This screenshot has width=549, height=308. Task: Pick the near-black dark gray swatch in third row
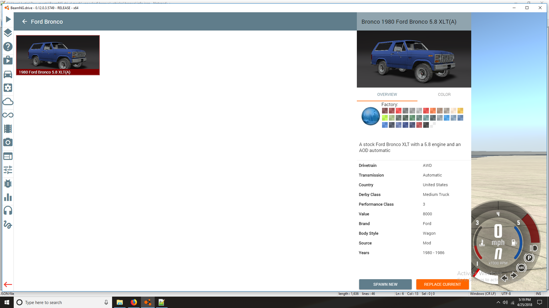tap(426, 125)
